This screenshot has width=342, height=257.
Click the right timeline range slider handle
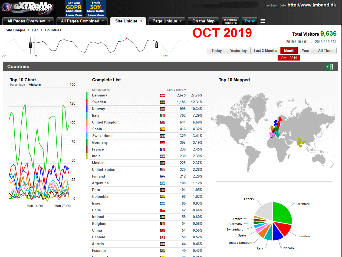coord(157,45)
